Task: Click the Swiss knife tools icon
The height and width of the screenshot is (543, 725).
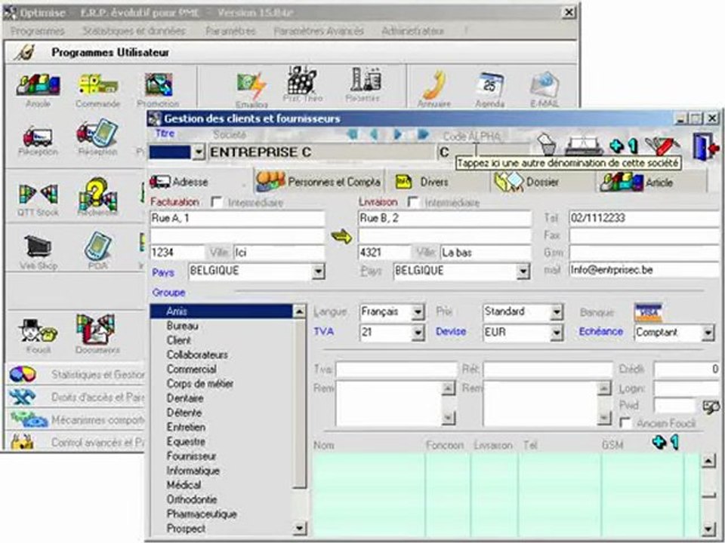Action: pyautogui.click(x=662, y=146)
